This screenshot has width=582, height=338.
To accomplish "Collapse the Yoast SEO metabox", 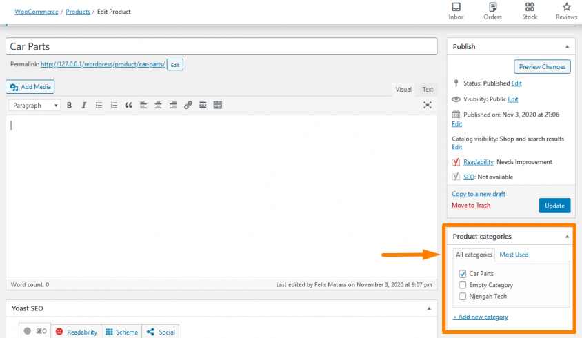I will (x=429, y=309).
